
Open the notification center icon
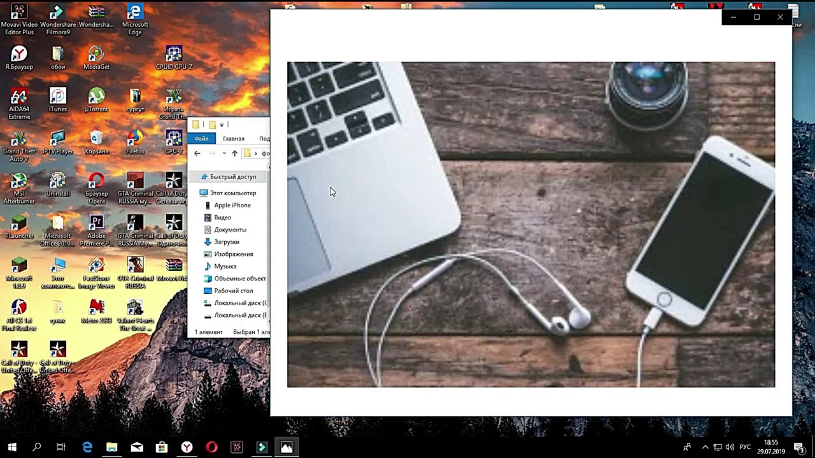click(799, 447)
